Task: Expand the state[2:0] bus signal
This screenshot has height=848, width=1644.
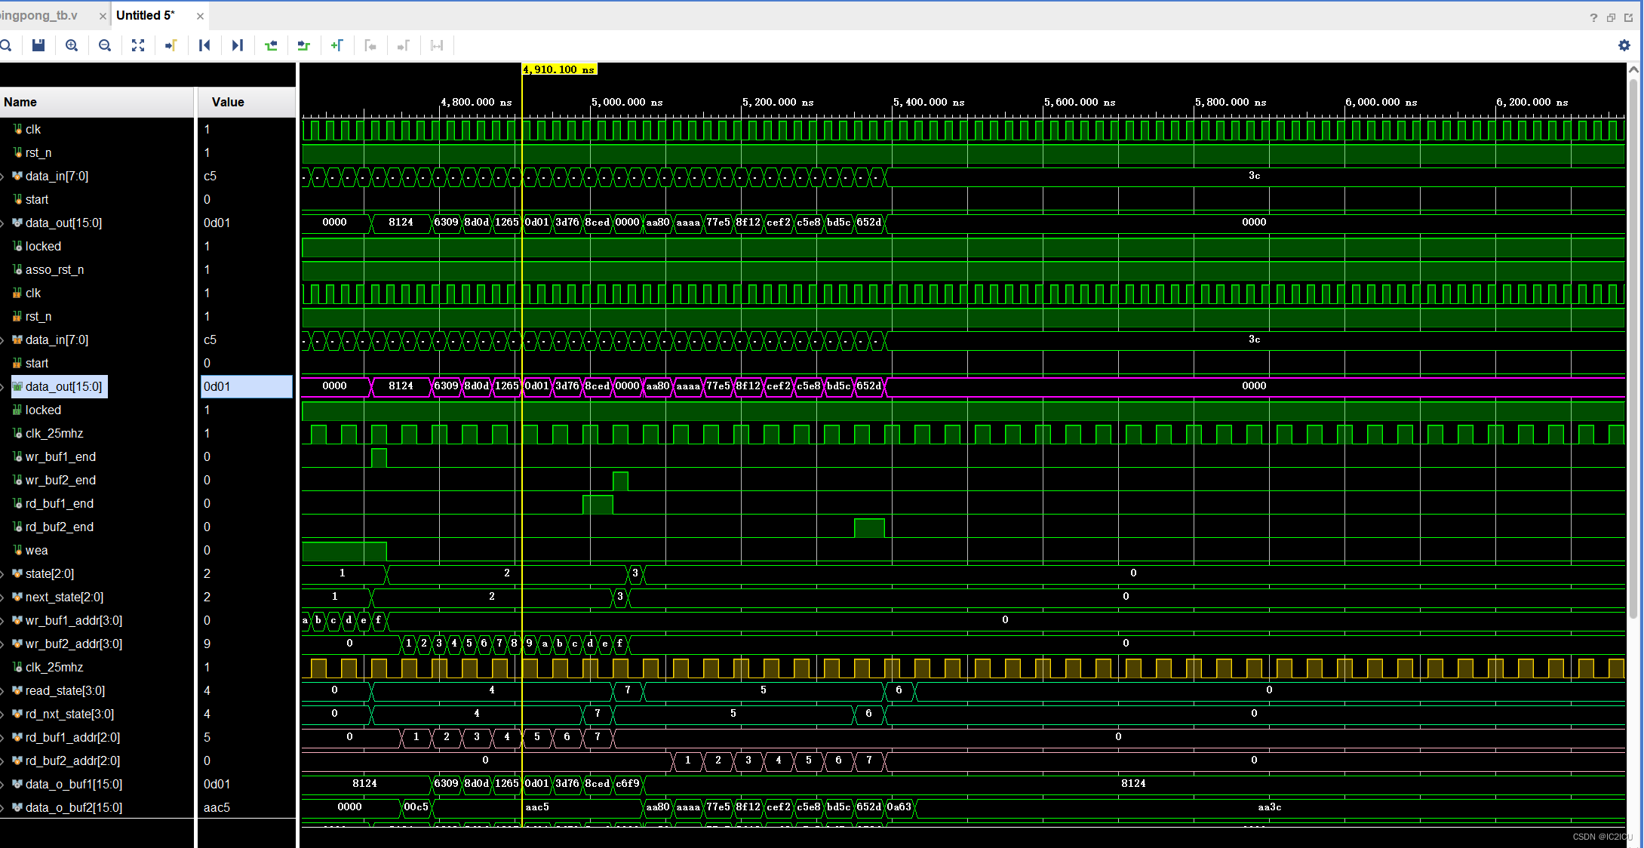Action: coord(3,574)
